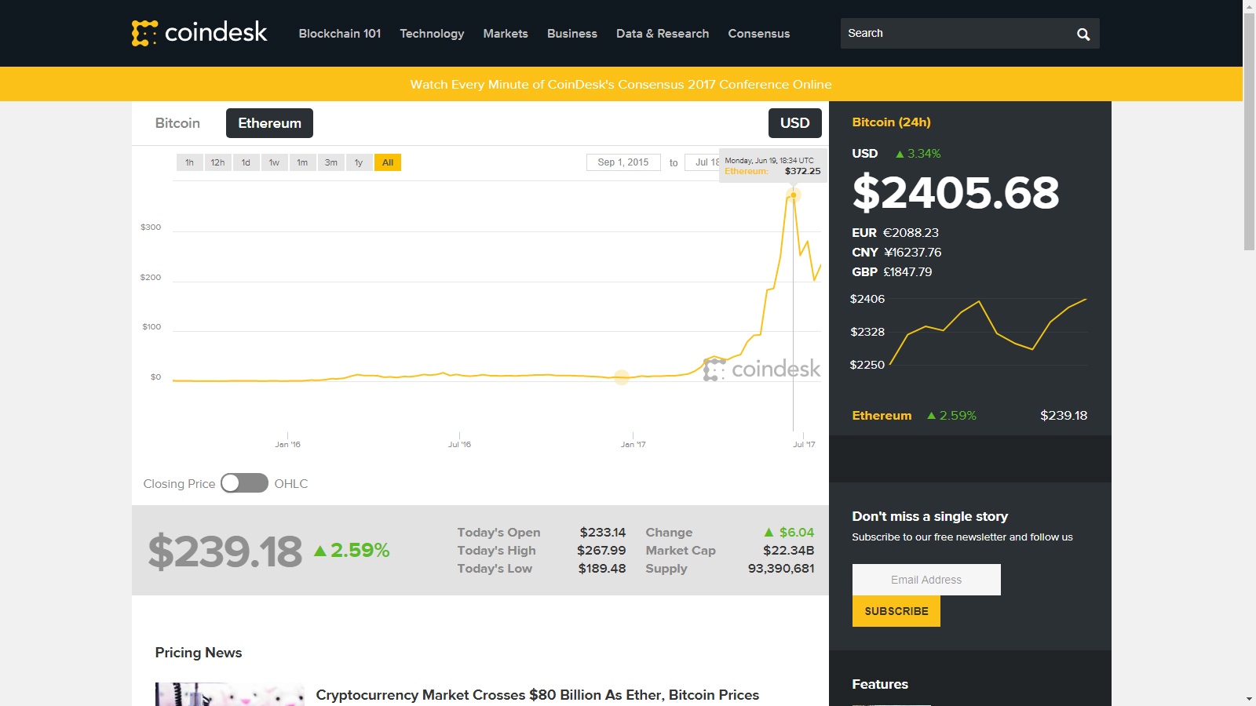Open the Cryptocurrency Market Crosses $80 Billion article
The height and width of the screenshot is (706, 1256).
coord(537,695)
